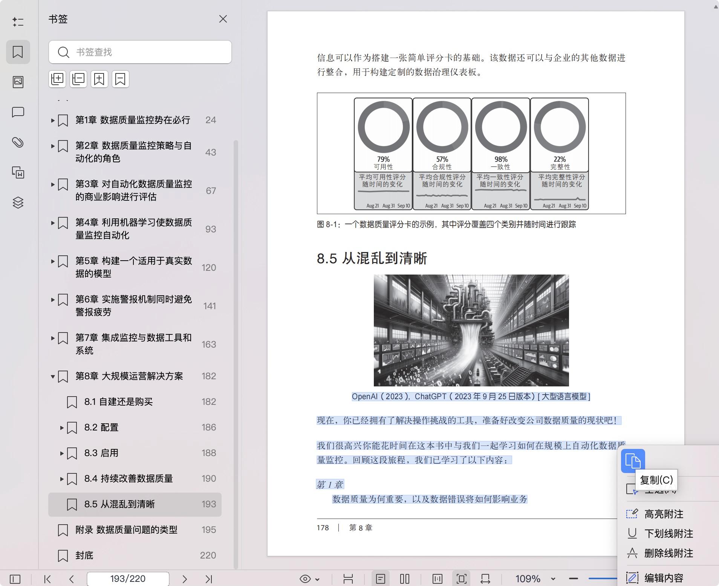Toggle fit page view
Screen dimensions: 719x586
coord(461,579)
